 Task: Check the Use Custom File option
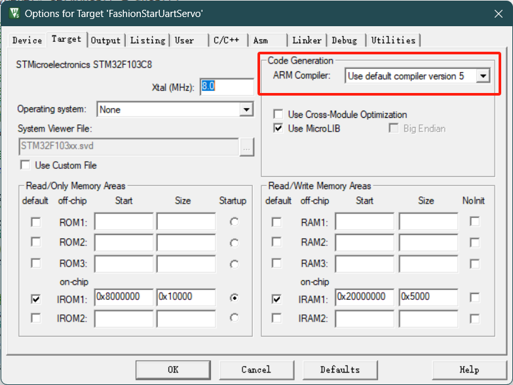pos(26,165)
